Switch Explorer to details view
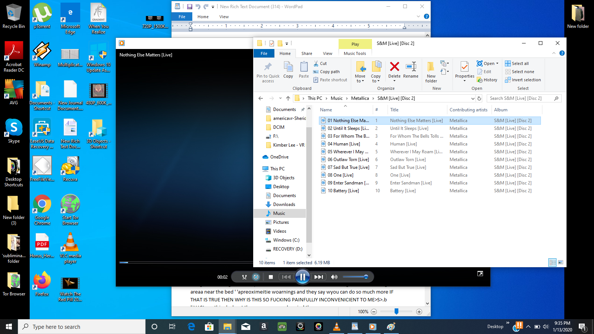 (x=552, y=262)
